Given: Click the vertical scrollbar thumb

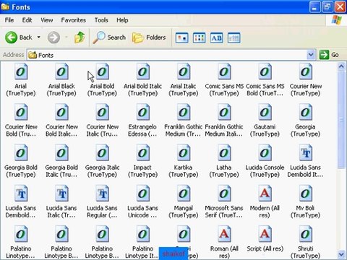Looking at the screenshot, I should pyautogui.click(x=341, y=119).
